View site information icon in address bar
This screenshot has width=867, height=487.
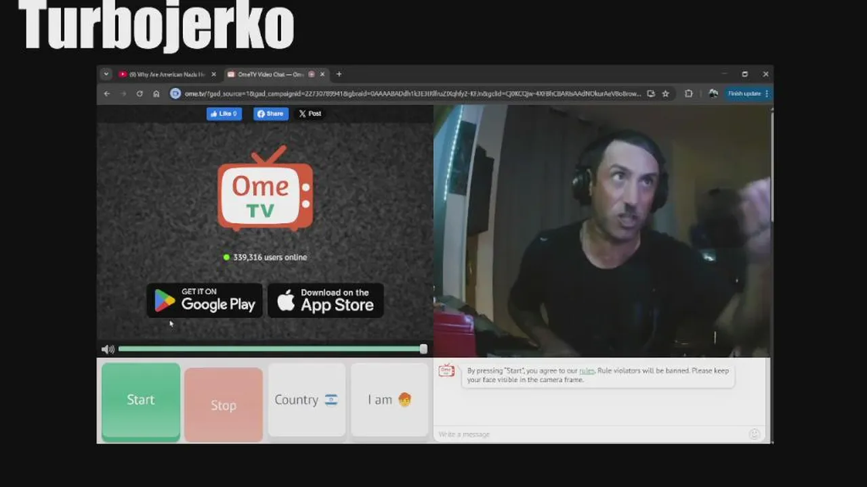pyautogui.click(x=175, y=94)
